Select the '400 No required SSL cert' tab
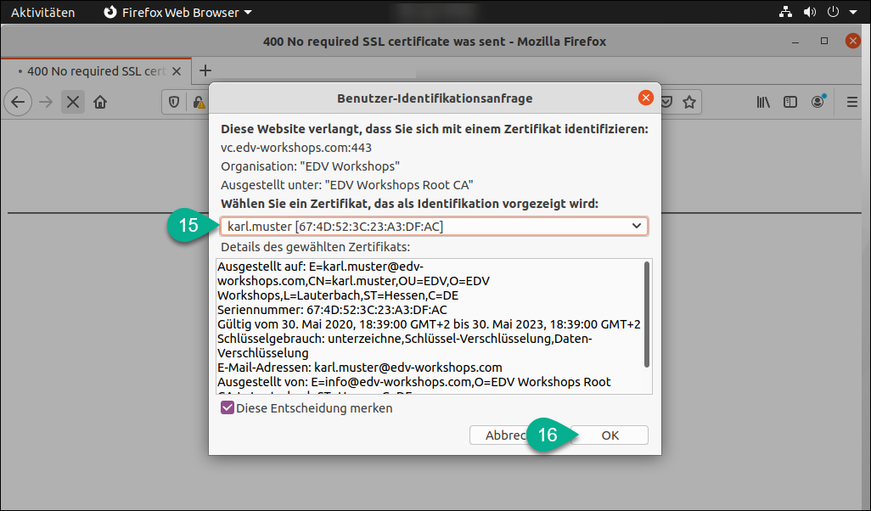 (x=96, y=71)
